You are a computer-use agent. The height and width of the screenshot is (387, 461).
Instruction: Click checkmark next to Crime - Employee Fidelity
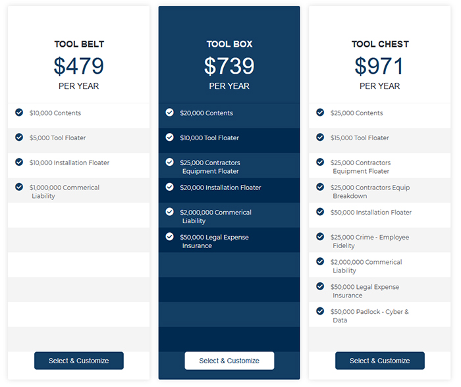click(320, 236)
